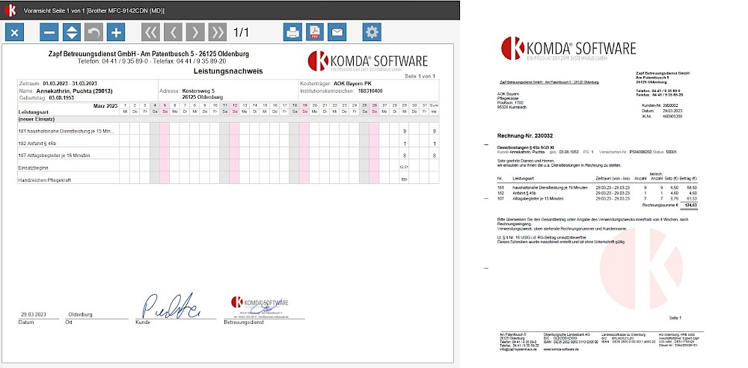Go to the next page arrow
The height and width of the screenshot is (368, 748).
(x=195, y=32)
